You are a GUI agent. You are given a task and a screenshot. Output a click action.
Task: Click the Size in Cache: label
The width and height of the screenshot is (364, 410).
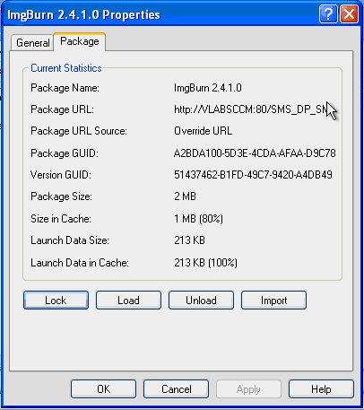click(x=61, y=219)
